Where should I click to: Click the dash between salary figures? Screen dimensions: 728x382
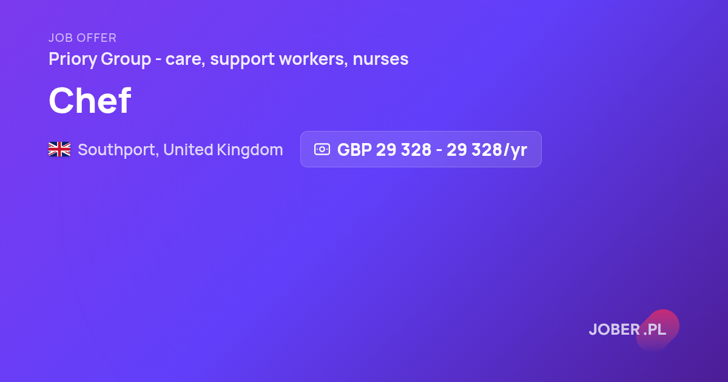click(439, 150)
